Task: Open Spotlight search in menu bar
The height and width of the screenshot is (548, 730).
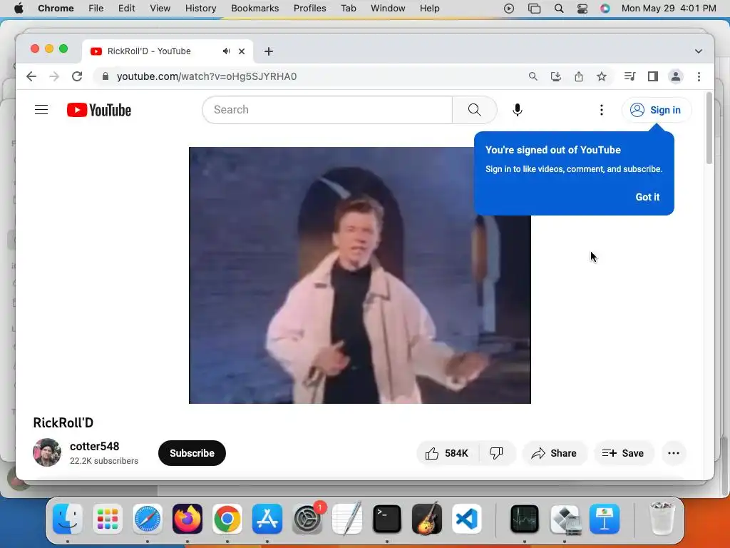Action: pos(559,9)
